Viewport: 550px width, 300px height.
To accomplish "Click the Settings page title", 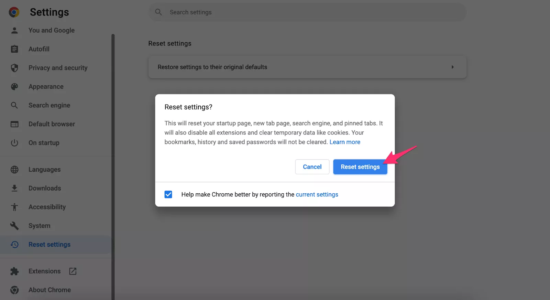I will [x=49, y=12].
